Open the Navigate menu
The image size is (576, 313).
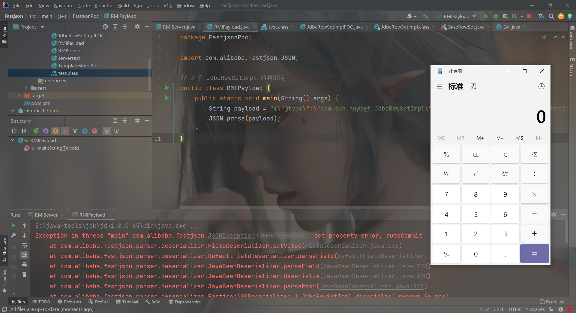coord(64,5)
